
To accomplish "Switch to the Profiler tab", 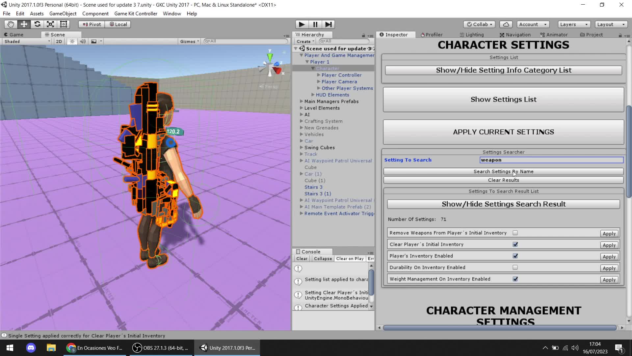I will pyautogui.click(x=431, y=35).
